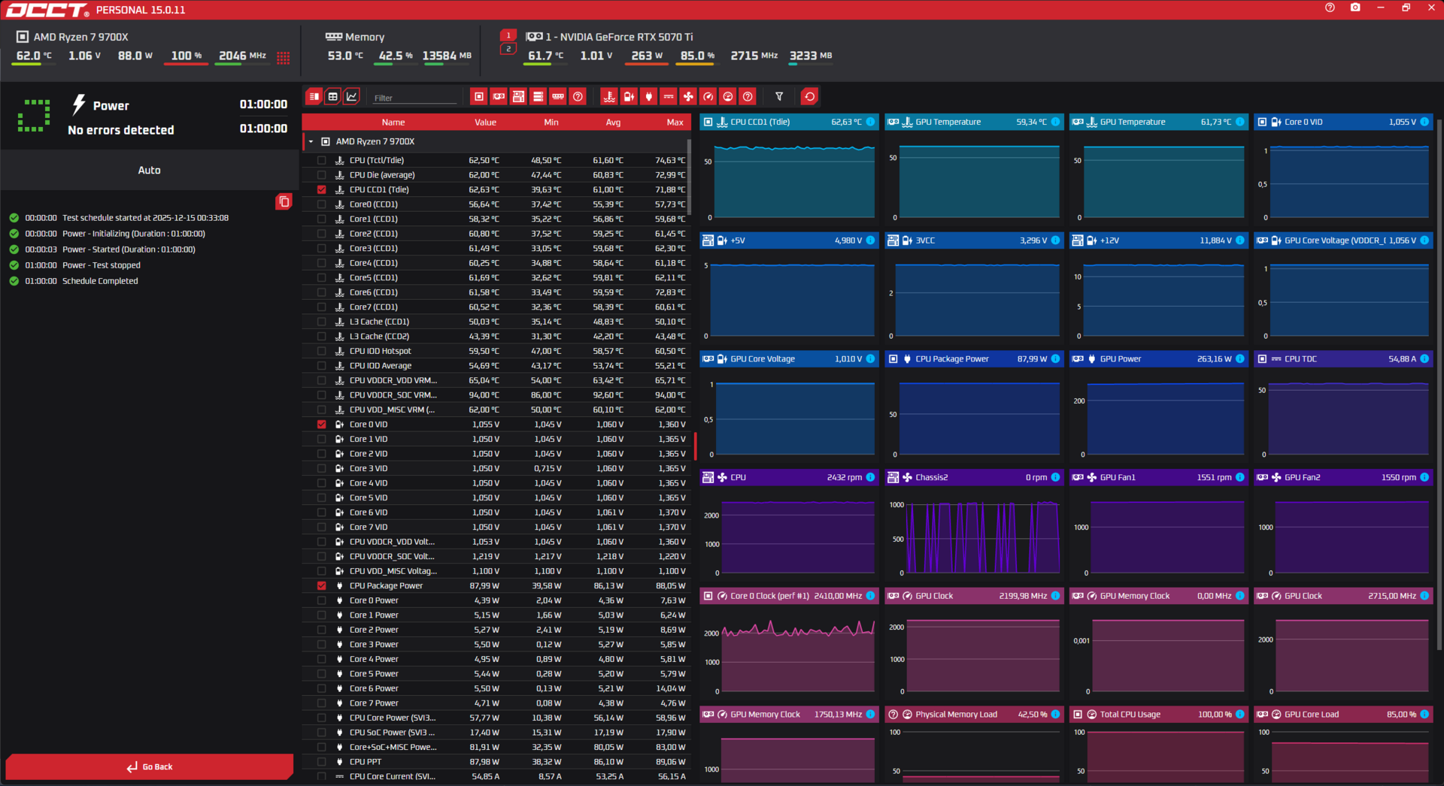The image size is (1444, 786).
Task: Click the voltage battery filter icon
Action: click(x=629, y=97)
